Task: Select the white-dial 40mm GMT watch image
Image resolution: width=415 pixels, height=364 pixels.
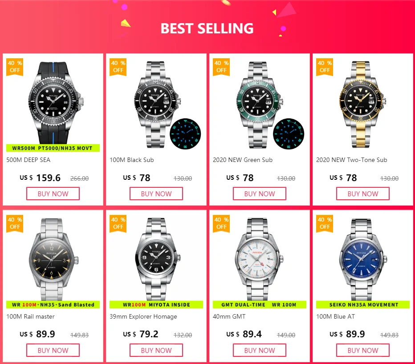Action: 259,259
